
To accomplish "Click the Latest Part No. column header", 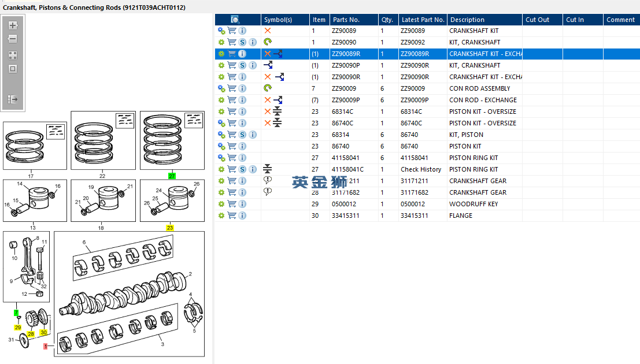I will point(423,20).
